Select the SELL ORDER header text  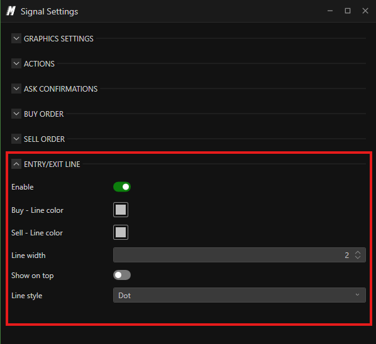coord(44,139)
